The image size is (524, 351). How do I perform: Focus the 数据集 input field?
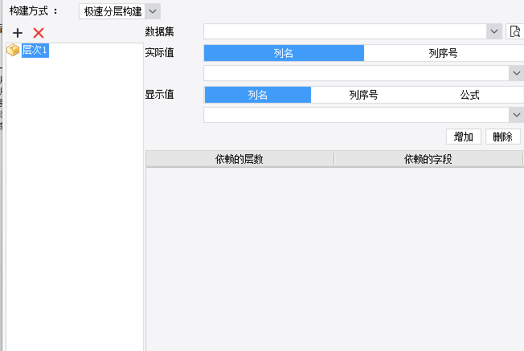345,32
